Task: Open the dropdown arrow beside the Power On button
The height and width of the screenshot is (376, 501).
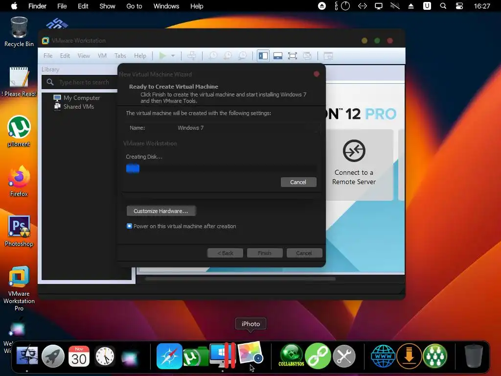Action: [173, 56]
